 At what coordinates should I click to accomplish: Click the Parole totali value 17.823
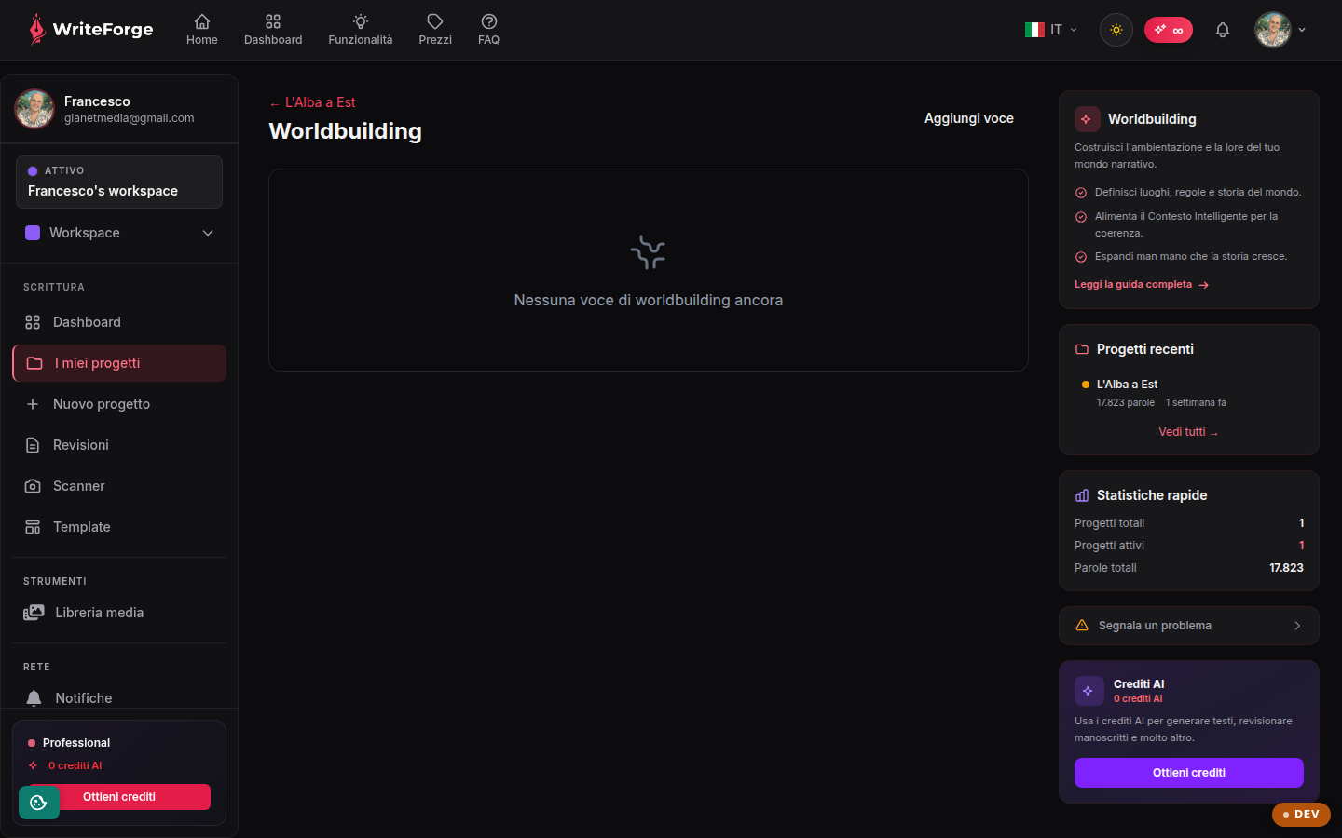tap(1286, 568)
